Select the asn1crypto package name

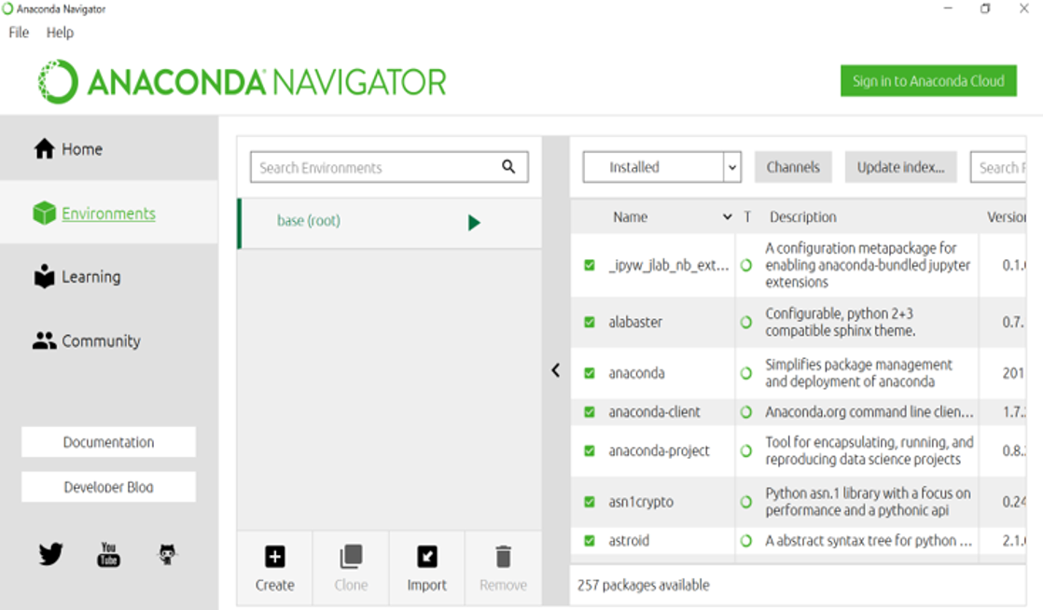641,502
